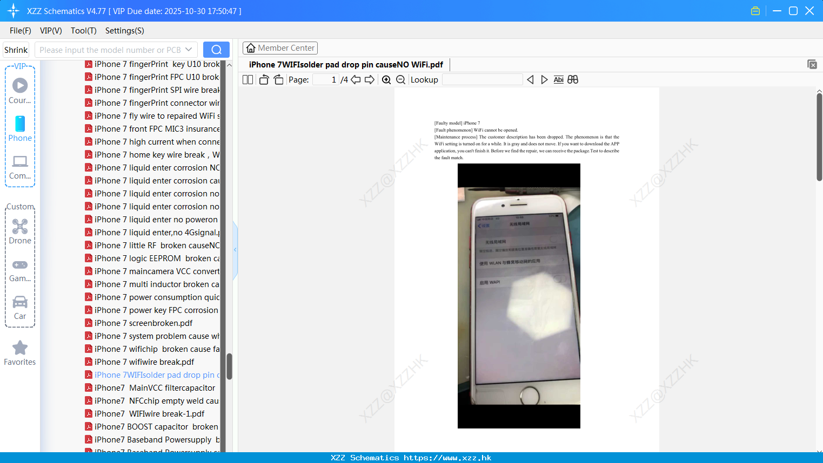This screenshot has width=823, height=463.
Task: Open iPhone 7 liquid enter,no 4Gsignal
Action: pos(152,233)
